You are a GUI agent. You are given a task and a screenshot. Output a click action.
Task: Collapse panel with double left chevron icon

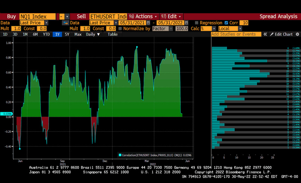tap(265, 34)
